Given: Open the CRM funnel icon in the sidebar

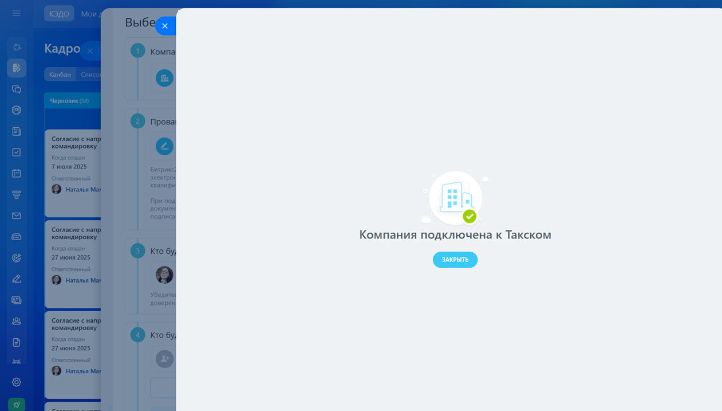Looking at the screenshot, I should click(17, 195).
